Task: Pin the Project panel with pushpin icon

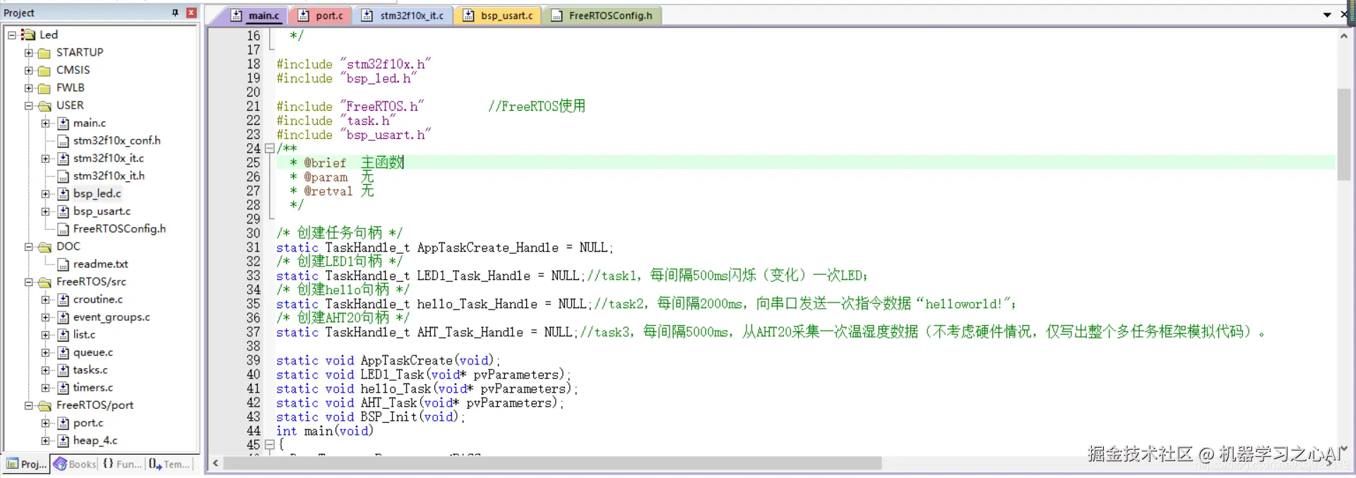Action: pos(175,13)
